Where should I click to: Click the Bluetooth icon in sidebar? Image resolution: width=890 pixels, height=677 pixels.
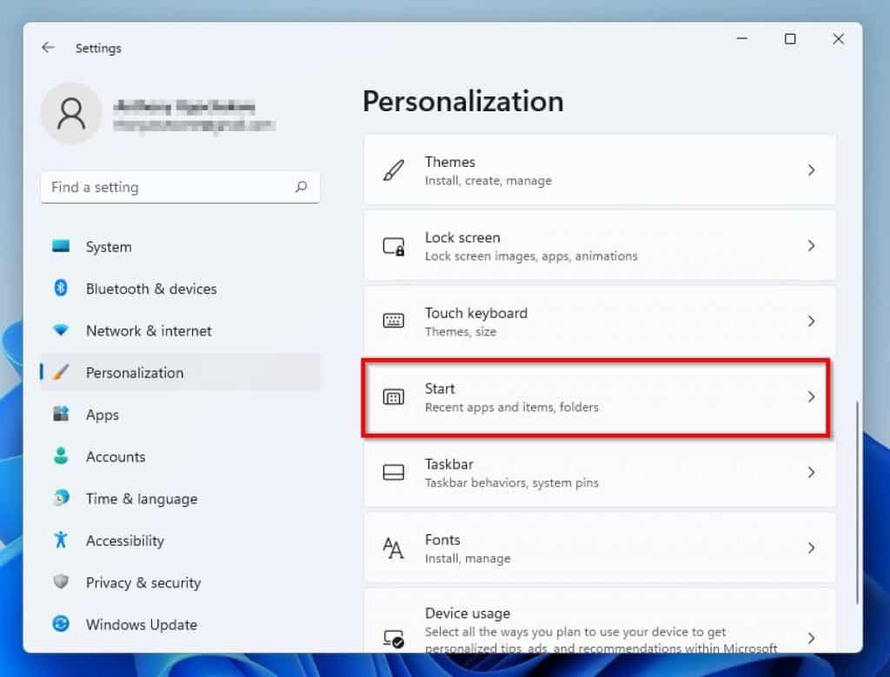[x=61, y=289]
